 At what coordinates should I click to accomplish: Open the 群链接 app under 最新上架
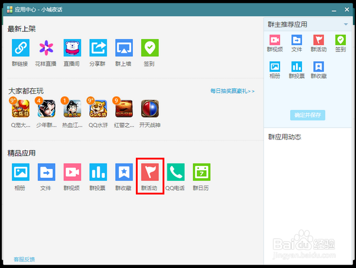(20, 48)
